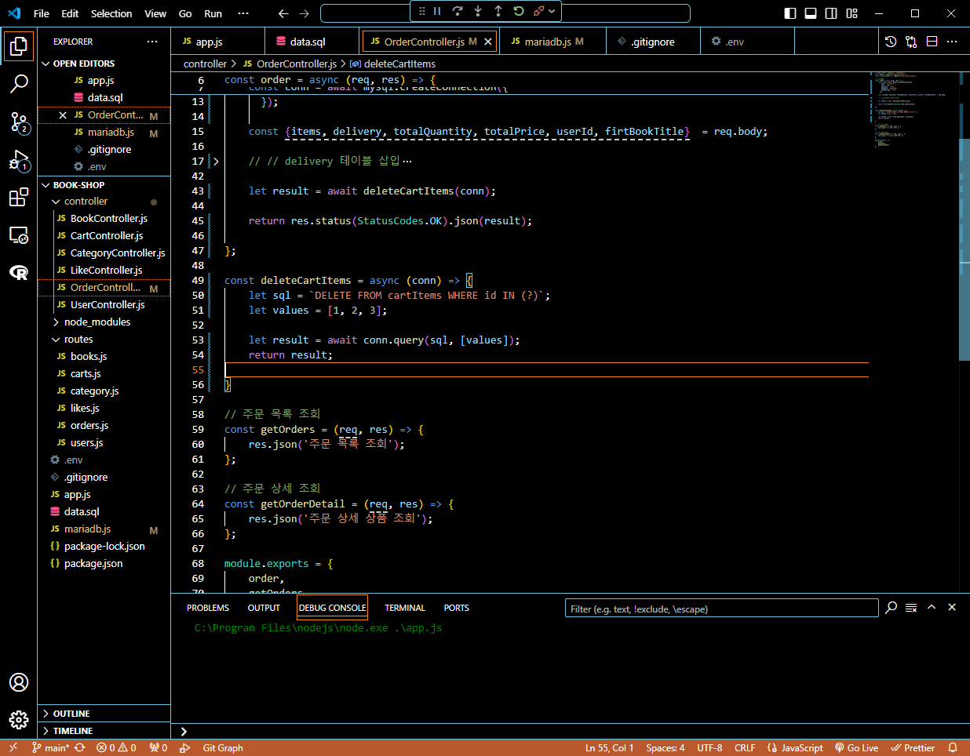Image resolution: width=970 pixels, height=756 pixels.
Task: Open the Problems panel tab
Action: tap(208, 608)
